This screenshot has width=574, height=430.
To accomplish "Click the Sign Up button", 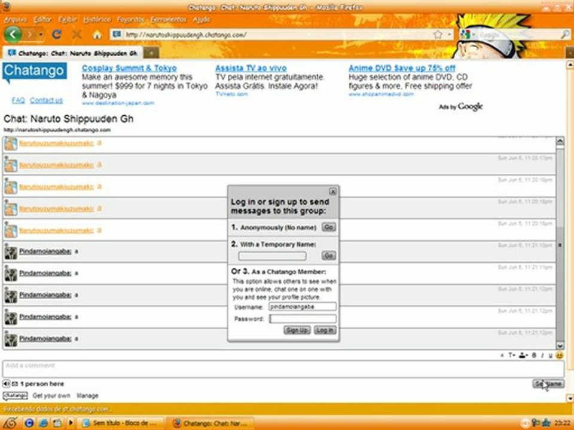I will click(297, 330).
